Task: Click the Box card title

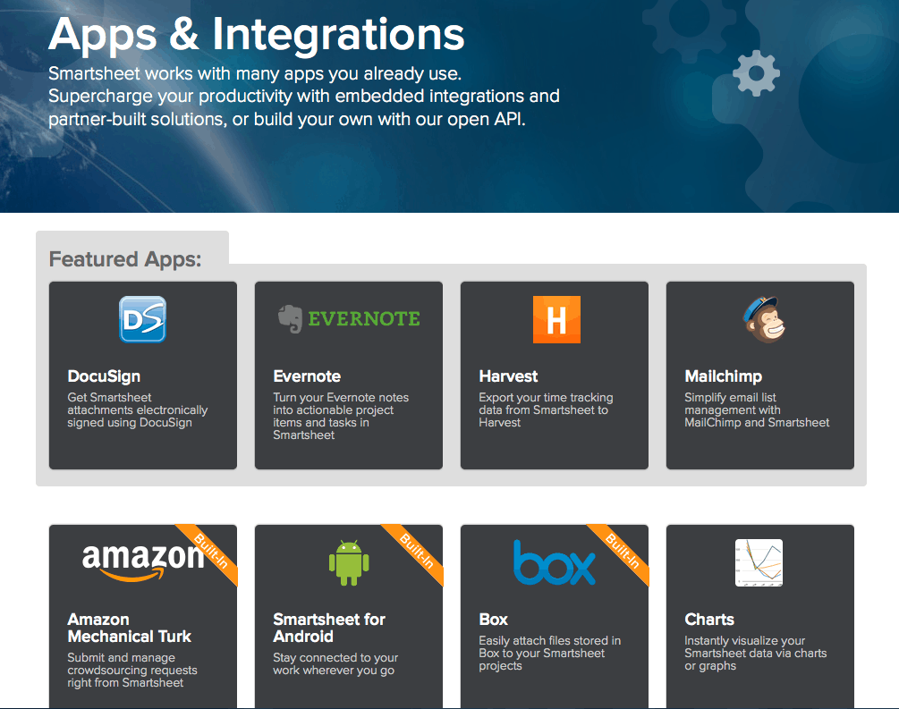Action: point(493,620)
